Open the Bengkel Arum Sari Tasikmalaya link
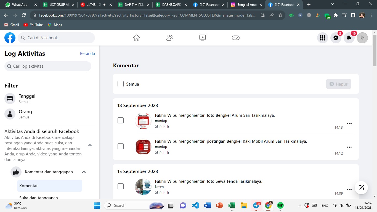The width and height of the screenshot is (377, 212). 245,115
